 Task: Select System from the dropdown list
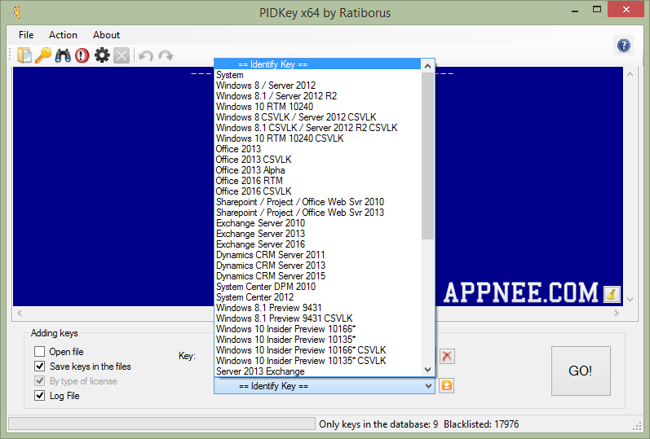coord(317,75)
